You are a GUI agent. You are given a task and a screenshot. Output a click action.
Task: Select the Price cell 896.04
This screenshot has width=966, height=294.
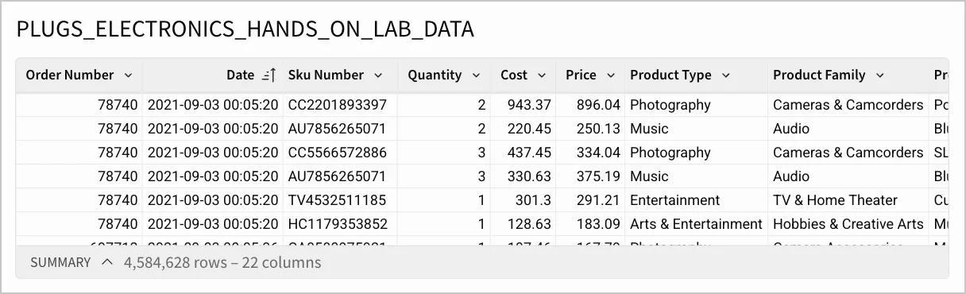point(590,105)
